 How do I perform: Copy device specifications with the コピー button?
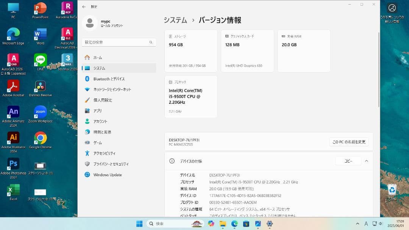click(348, 161)
